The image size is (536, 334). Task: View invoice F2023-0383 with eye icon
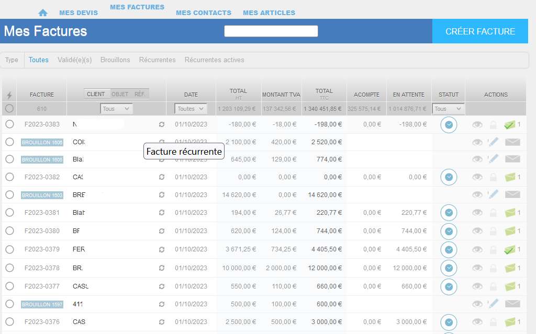tap(477, 124)
